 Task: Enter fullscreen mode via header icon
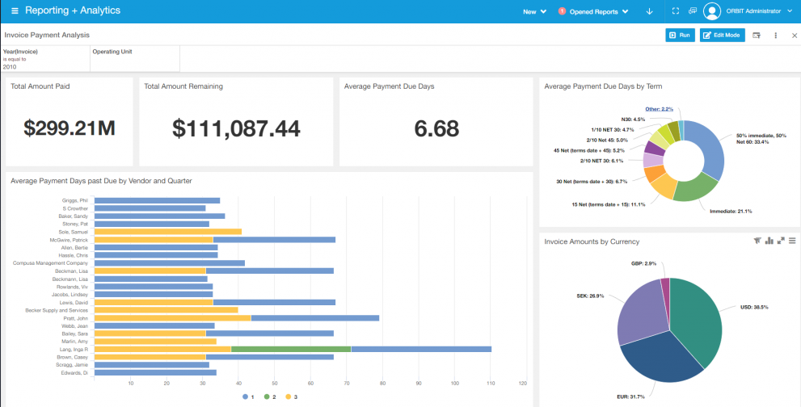click(675, 11)
